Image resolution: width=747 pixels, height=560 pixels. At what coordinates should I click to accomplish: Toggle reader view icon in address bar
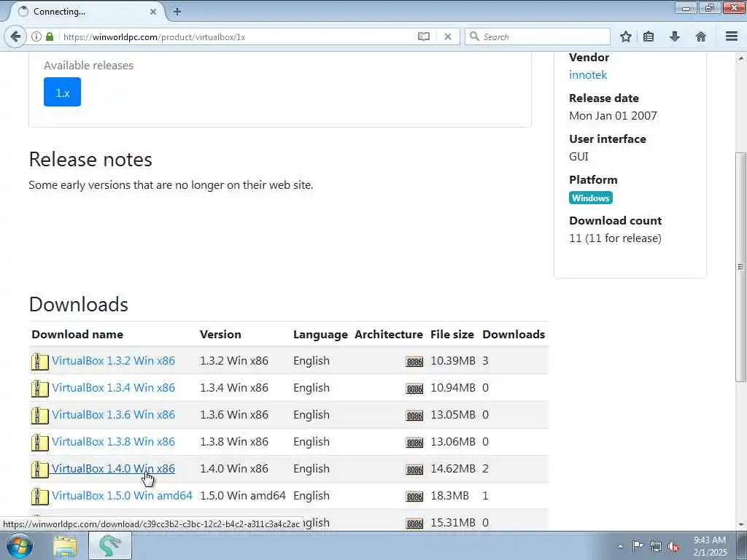(x=424, y=36)
